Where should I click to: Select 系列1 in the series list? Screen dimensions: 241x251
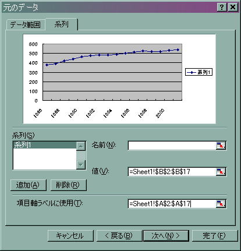tap(45, 145)
